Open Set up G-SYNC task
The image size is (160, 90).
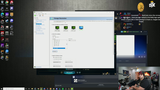(x=38, y=30)
